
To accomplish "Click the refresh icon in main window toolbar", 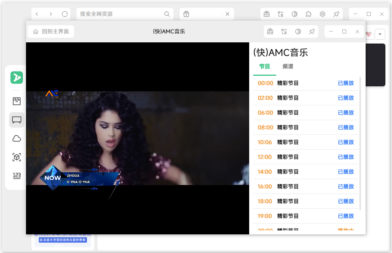I will [x=65, y=14].
